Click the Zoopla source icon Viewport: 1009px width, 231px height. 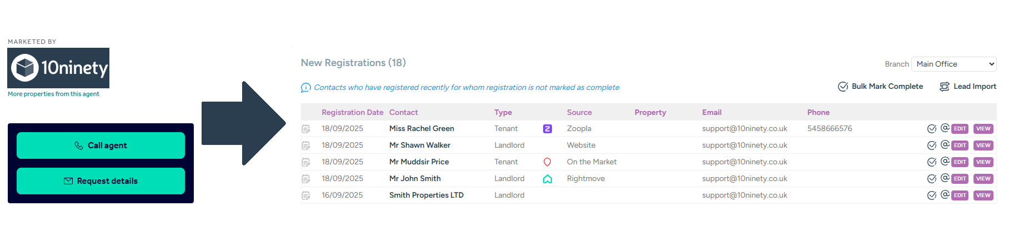tap(547, 129)
